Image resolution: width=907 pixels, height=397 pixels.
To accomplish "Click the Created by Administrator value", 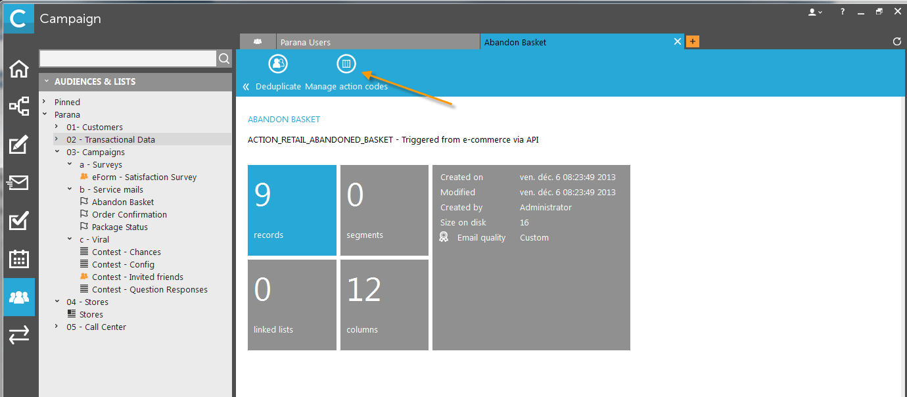I will 546,207.
